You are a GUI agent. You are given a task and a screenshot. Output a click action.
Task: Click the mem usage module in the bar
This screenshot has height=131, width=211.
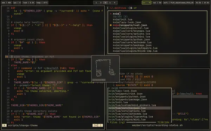click(x=6, y=2)
